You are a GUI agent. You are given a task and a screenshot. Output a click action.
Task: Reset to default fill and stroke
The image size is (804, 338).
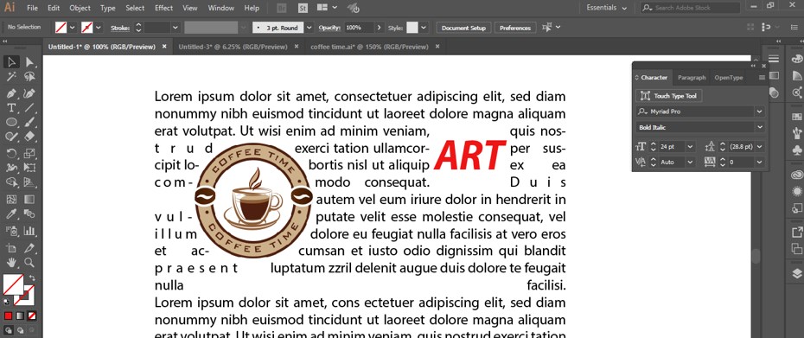(x=6, y=303)
